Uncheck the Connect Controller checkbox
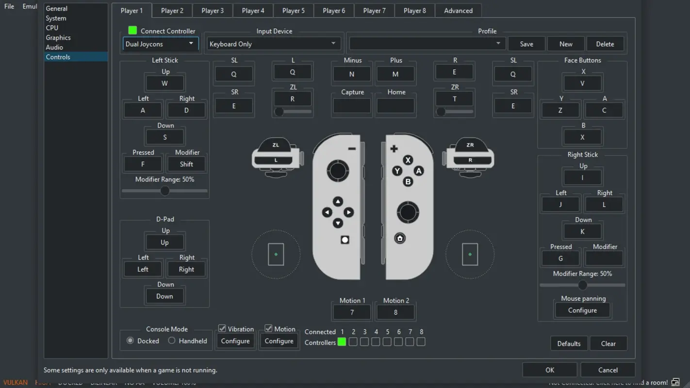Screen dimensions: 690x388 (x=132, y=30)
